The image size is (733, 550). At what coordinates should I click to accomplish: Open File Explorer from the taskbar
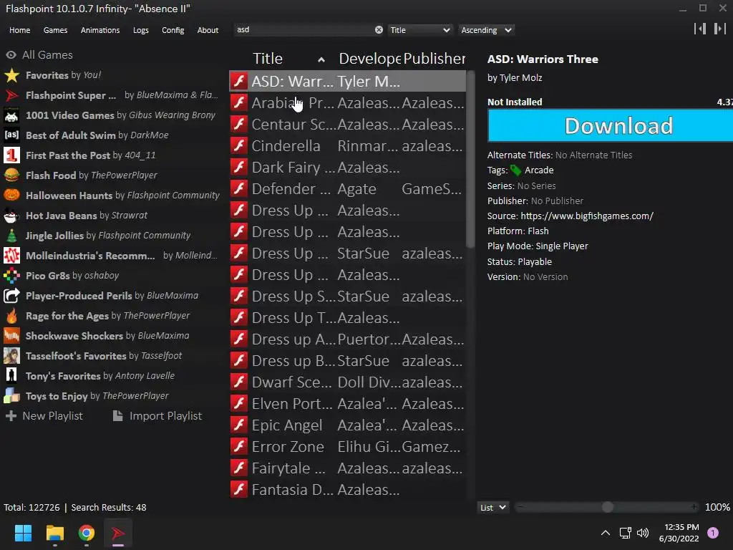click(54, 533)
